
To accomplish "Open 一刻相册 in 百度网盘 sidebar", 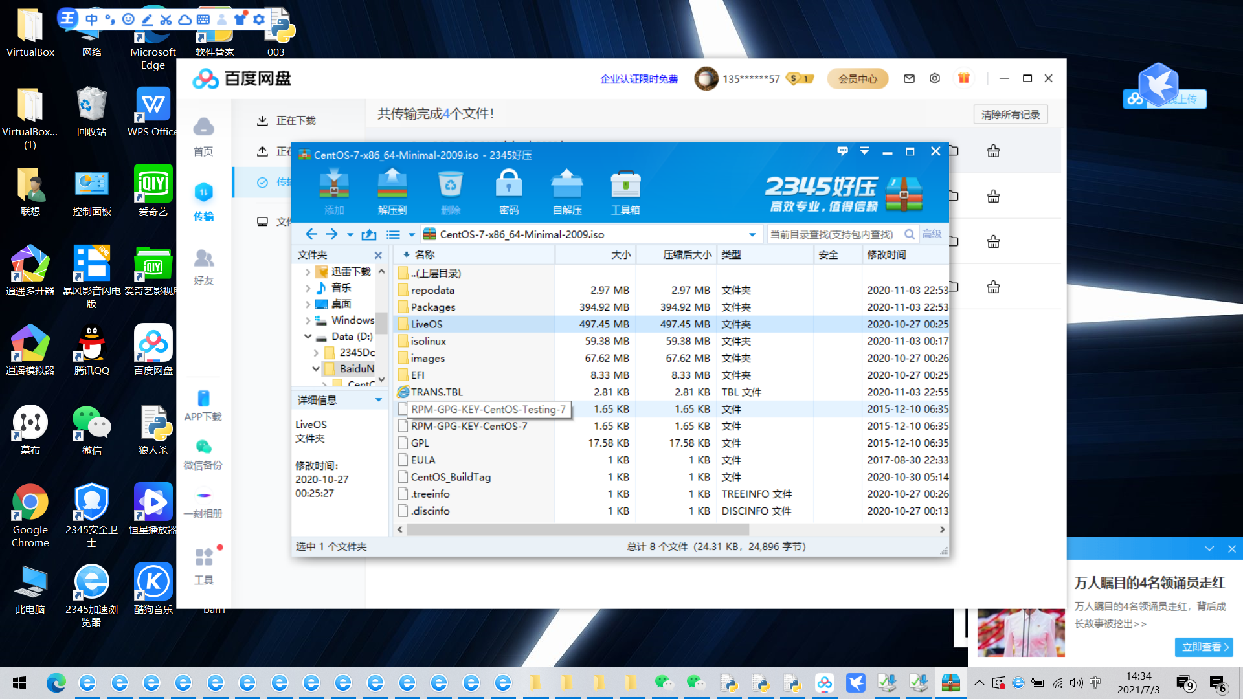I will coord(203,504).
